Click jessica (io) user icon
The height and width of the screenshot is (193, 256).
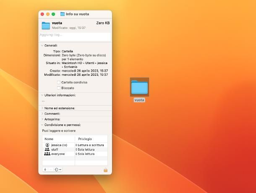47,145
